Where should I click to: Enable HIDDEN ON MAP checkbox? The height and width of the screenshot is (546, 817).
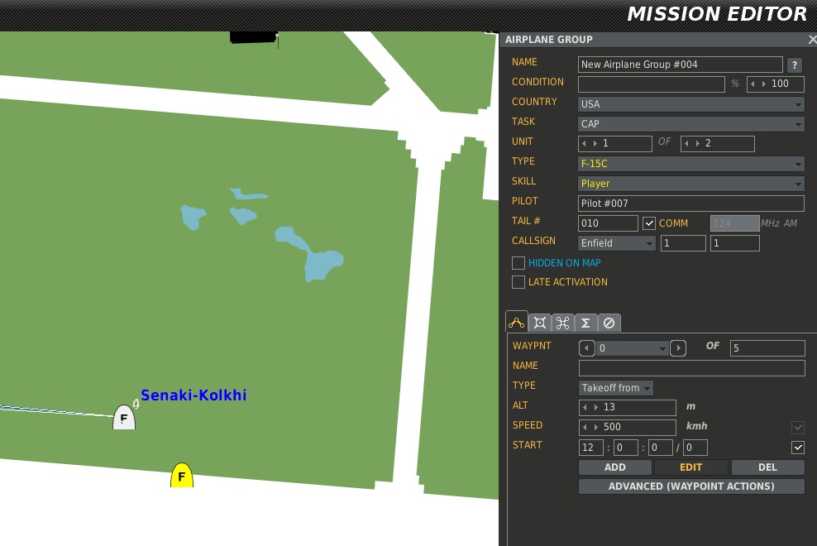[x=518, y=263]
